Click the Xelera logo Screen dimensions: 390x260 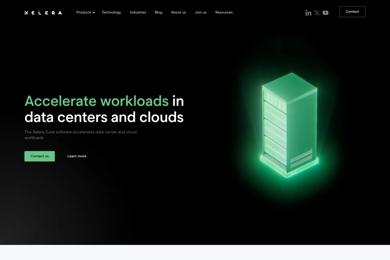coord(43,13)
